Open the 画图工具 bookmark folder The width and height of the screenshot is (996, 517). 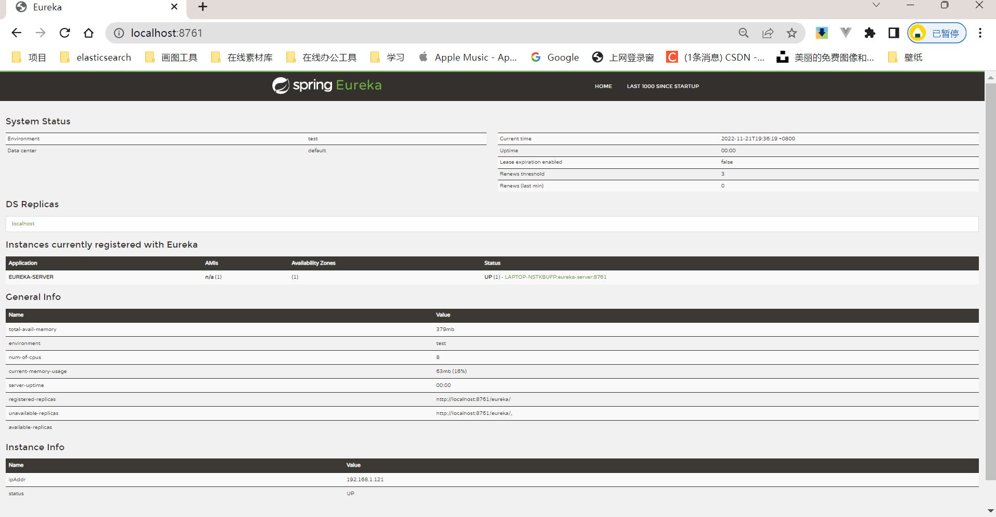coord(172,58)
